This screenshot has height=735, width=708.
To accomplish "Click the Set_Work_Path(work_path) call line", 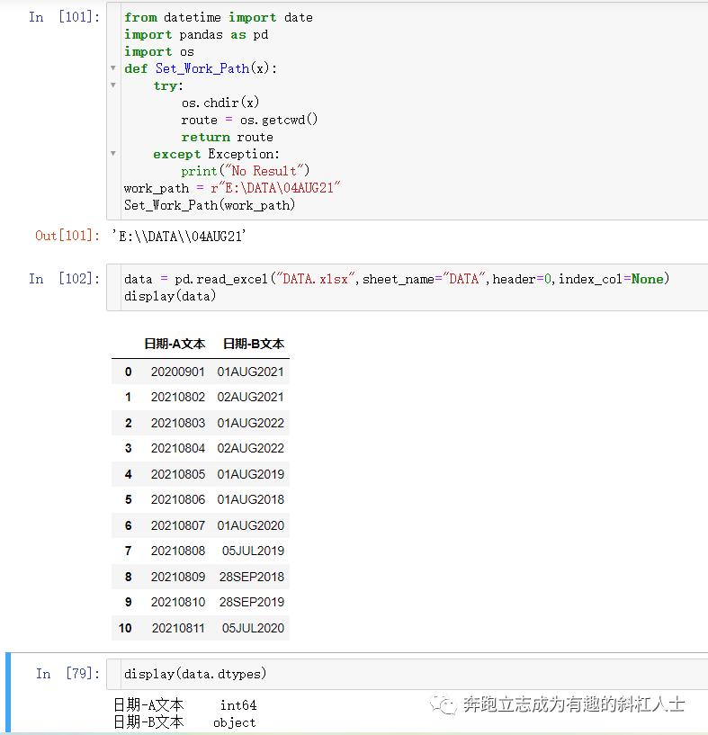I will coord(209,205).
